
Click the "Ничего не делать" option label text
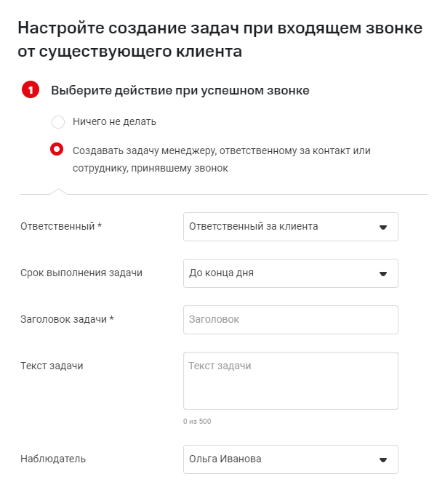click(x=114, y=122)
